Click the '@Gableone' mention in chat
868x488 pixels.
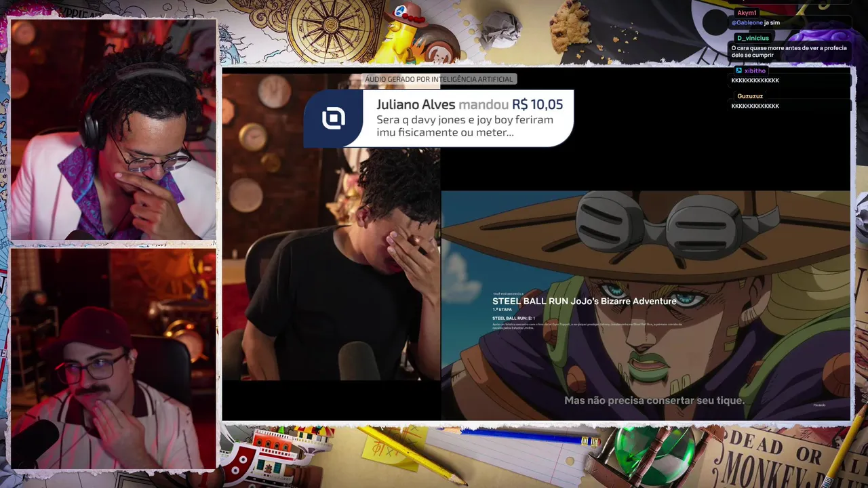point(747,22)
